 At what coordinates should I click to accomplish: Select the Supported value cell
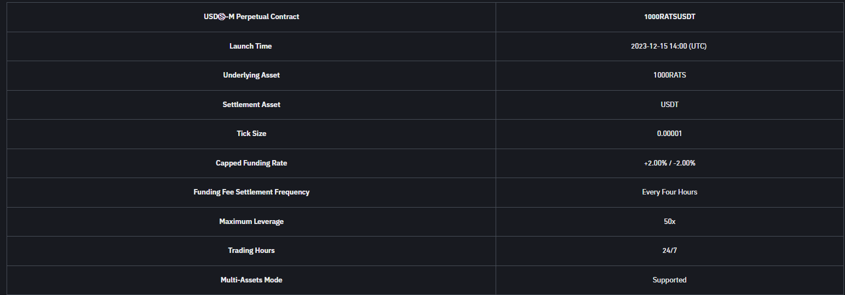coord(669,280)
